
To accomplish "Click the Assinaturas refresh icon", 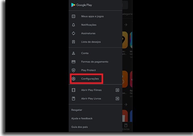I will (73, 33).
